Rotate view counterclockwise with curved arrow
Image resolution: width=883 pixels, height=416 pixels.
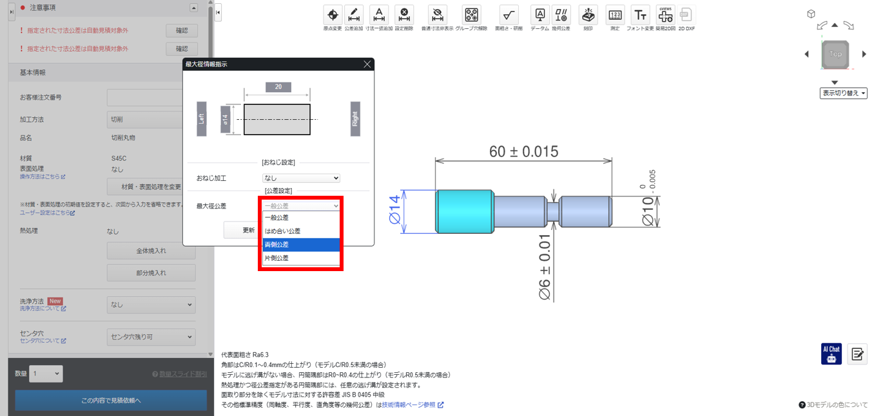point(822,26)
